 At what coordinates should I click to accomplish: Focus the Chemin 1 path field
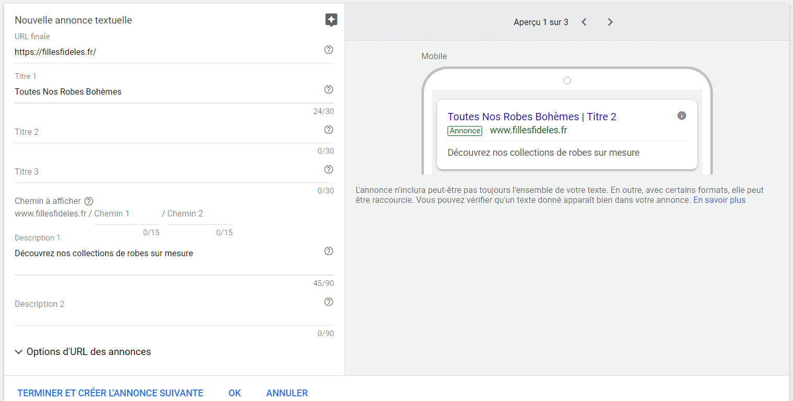[x=126, y=214]
